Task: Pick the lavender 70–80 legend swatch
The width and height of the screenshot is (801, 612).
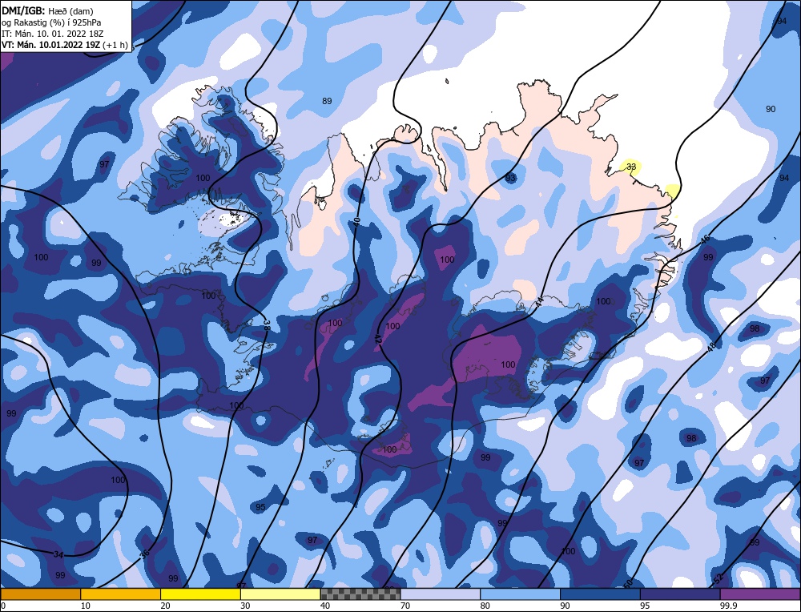Action: point(441,594)
